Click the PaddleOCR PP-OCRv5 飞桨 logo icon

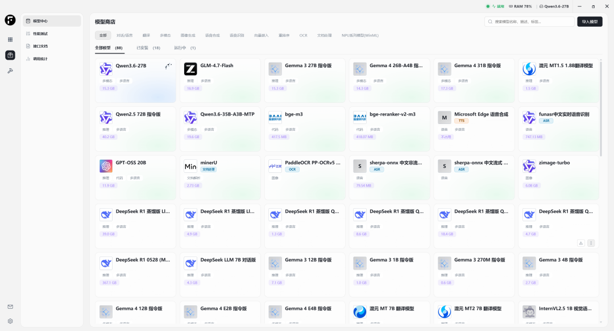point(275,166)
